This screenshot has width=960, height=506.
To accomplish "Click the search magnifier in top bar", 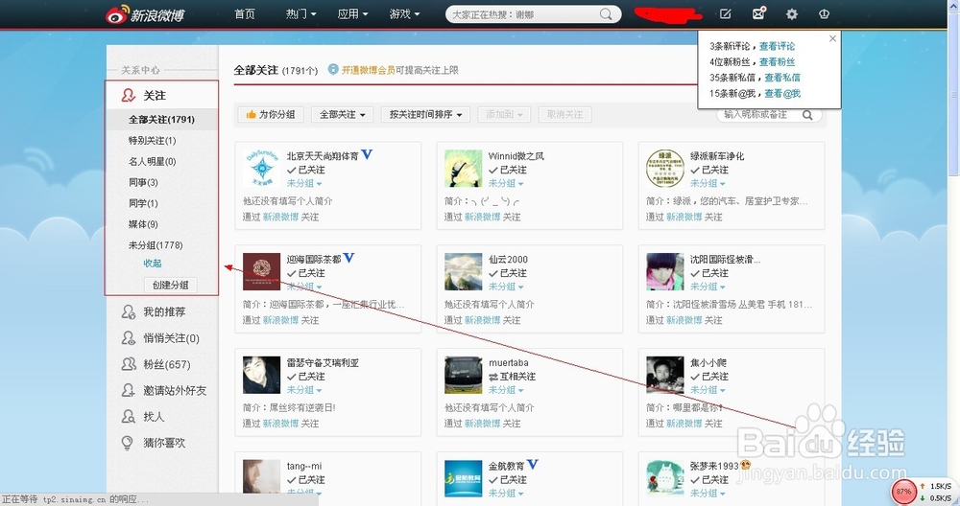I will coord(606,14).
